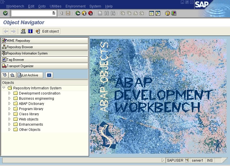Click the green Back arrow icon
The height and width of the screenshot is (166, 230).
coord(78,13)
